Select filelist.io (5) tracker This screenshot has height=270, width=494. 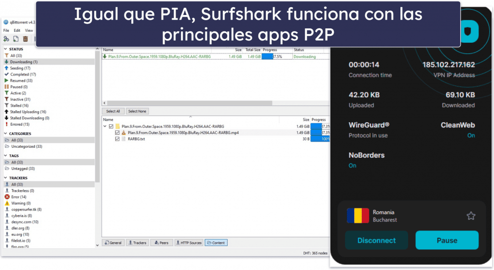[x=21, y=241]
